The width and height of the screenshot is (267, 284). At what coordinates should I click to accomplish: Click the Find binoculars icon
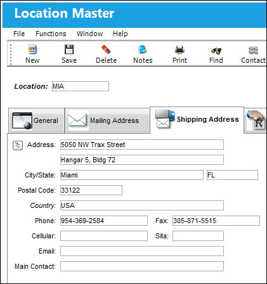point(216,50)
